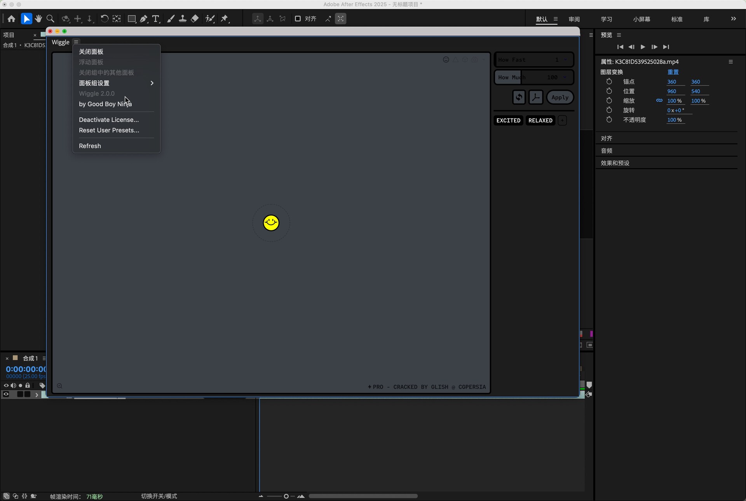746x501 pixels.
Task: Open the Wiggle panel hamburger menu
Action: tap(76, 42)
